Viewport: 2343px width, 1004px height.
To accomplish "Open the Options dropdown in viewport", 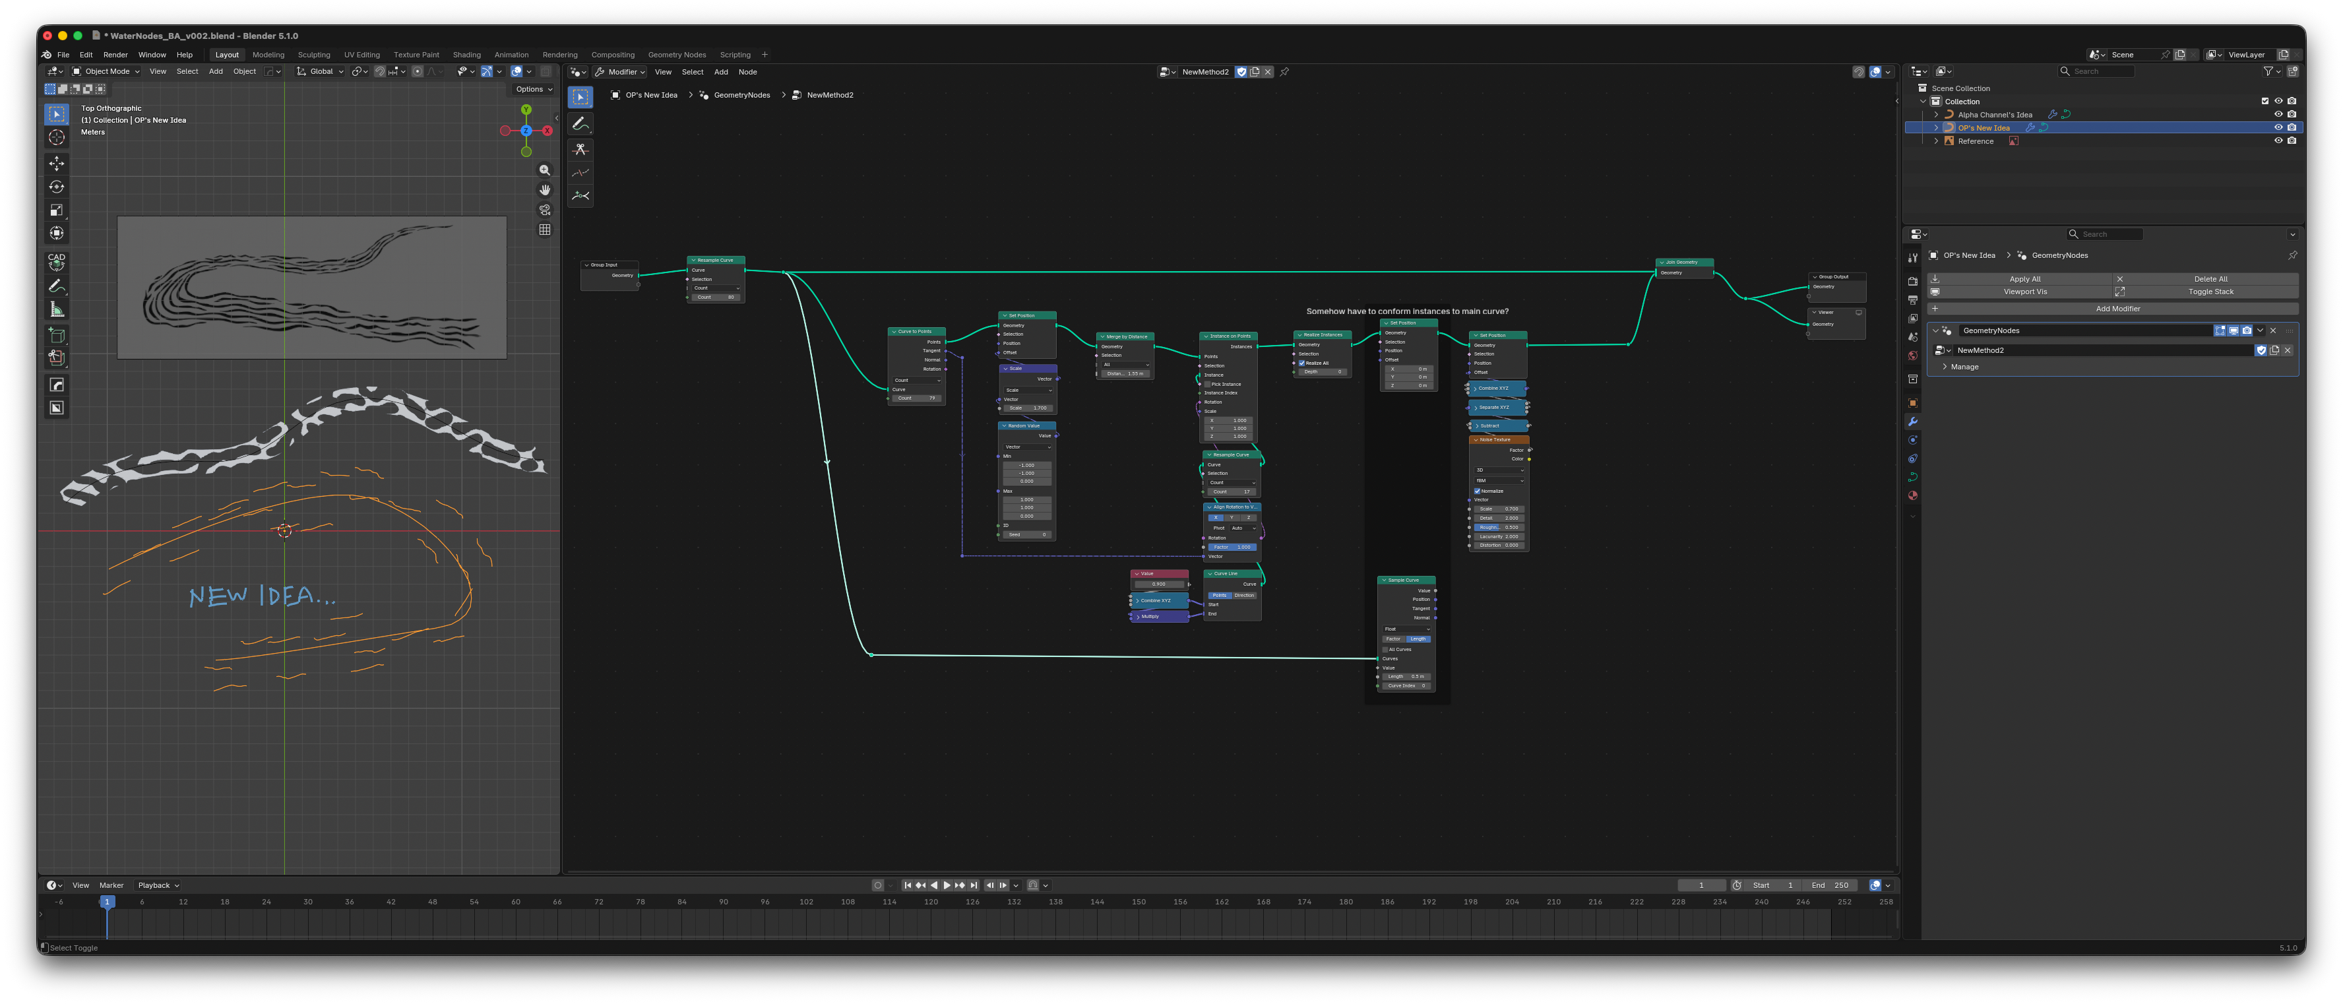I will tap(534, 89).
